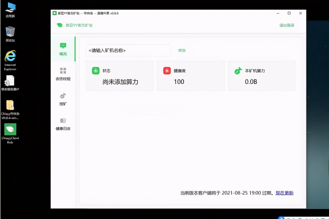Open the Recycle Bin (回收站)
The image size is (329, 219).
(x=10, y=31)
